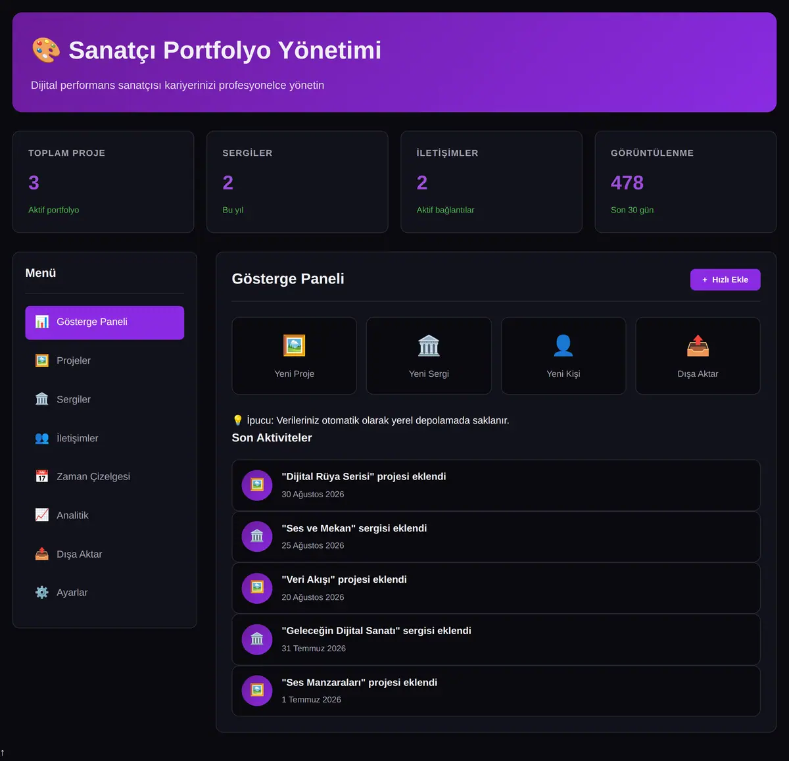Click the picture icon in Yeni Proje card
The width and height of the screenshot is (789, 761).
tap(295, 345)
